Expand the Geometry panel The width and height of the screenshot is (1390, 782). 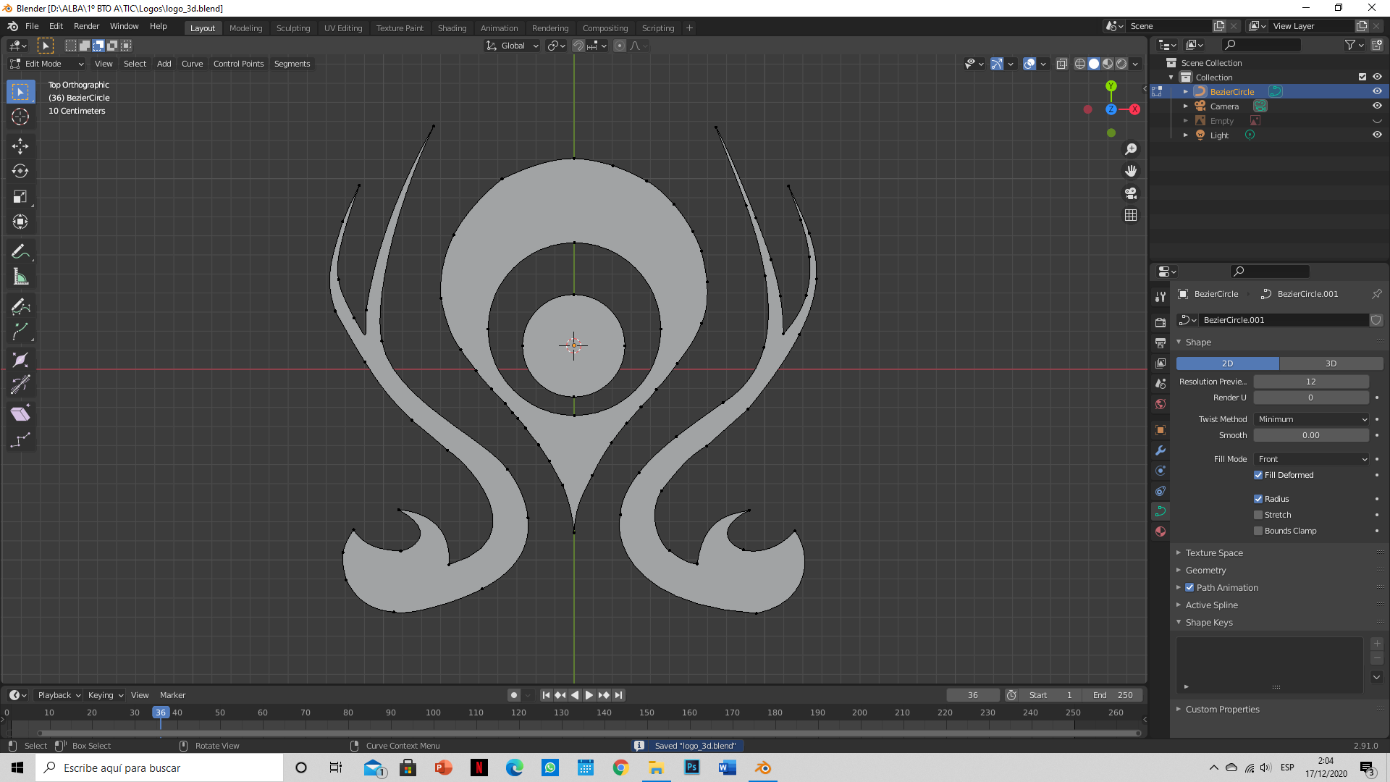pos(1205,571)
